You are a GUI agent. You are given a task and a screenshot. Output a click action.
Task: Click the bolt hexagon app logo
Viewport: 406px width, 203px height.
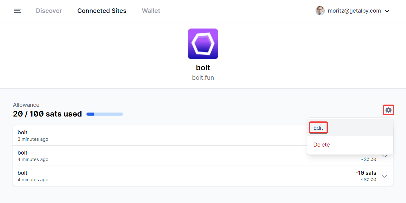203,44
